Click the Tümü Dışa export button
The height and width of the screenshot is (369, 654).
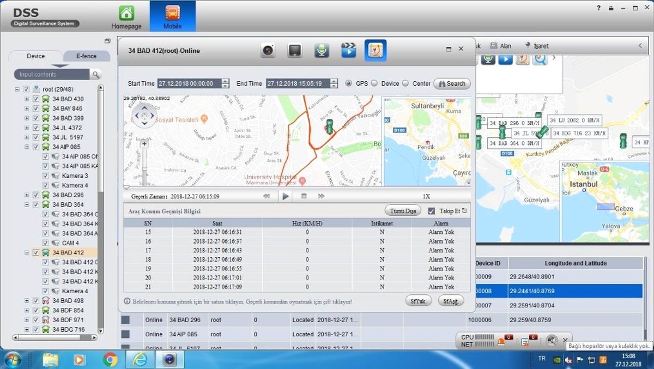tap(403, 211)
